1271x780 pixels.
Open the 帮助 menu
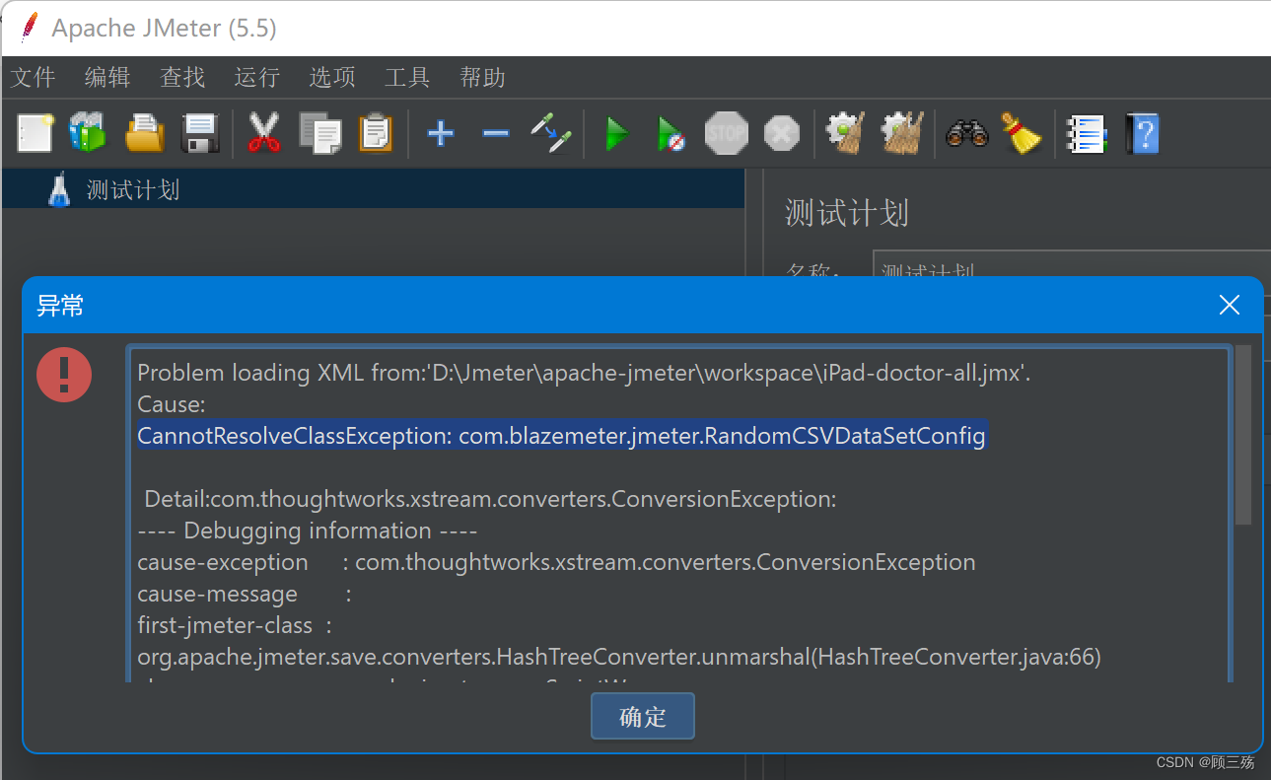[x=482, y=77]
